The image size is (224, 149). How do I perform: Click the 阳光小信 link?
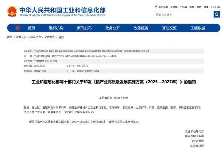163,7
